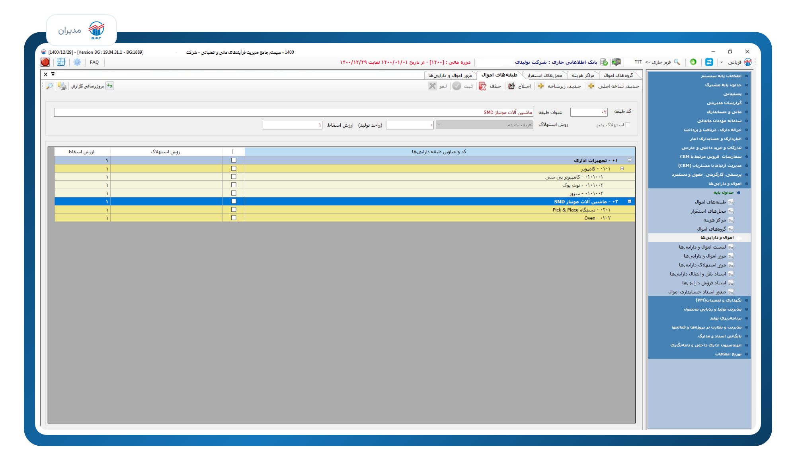
Task: Click the حذف delete icon
Action: 482,86
